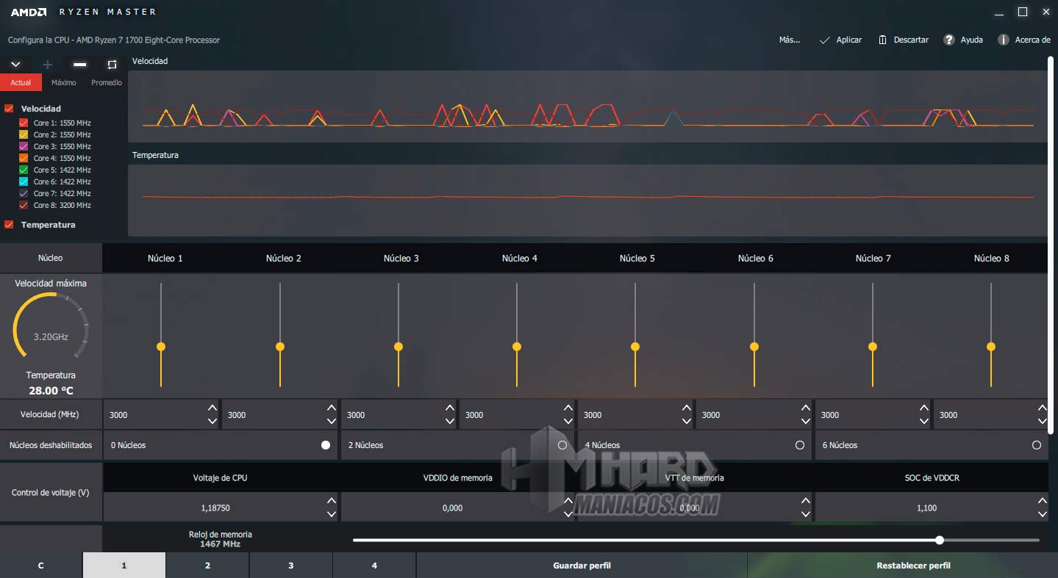Click the minus zoom-out icon

[80, 65]
